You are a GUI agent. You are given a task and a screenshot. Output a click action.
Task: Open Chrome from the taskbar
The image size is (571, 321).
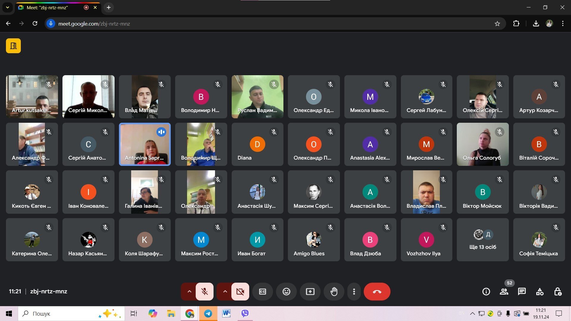click(189, 314)
